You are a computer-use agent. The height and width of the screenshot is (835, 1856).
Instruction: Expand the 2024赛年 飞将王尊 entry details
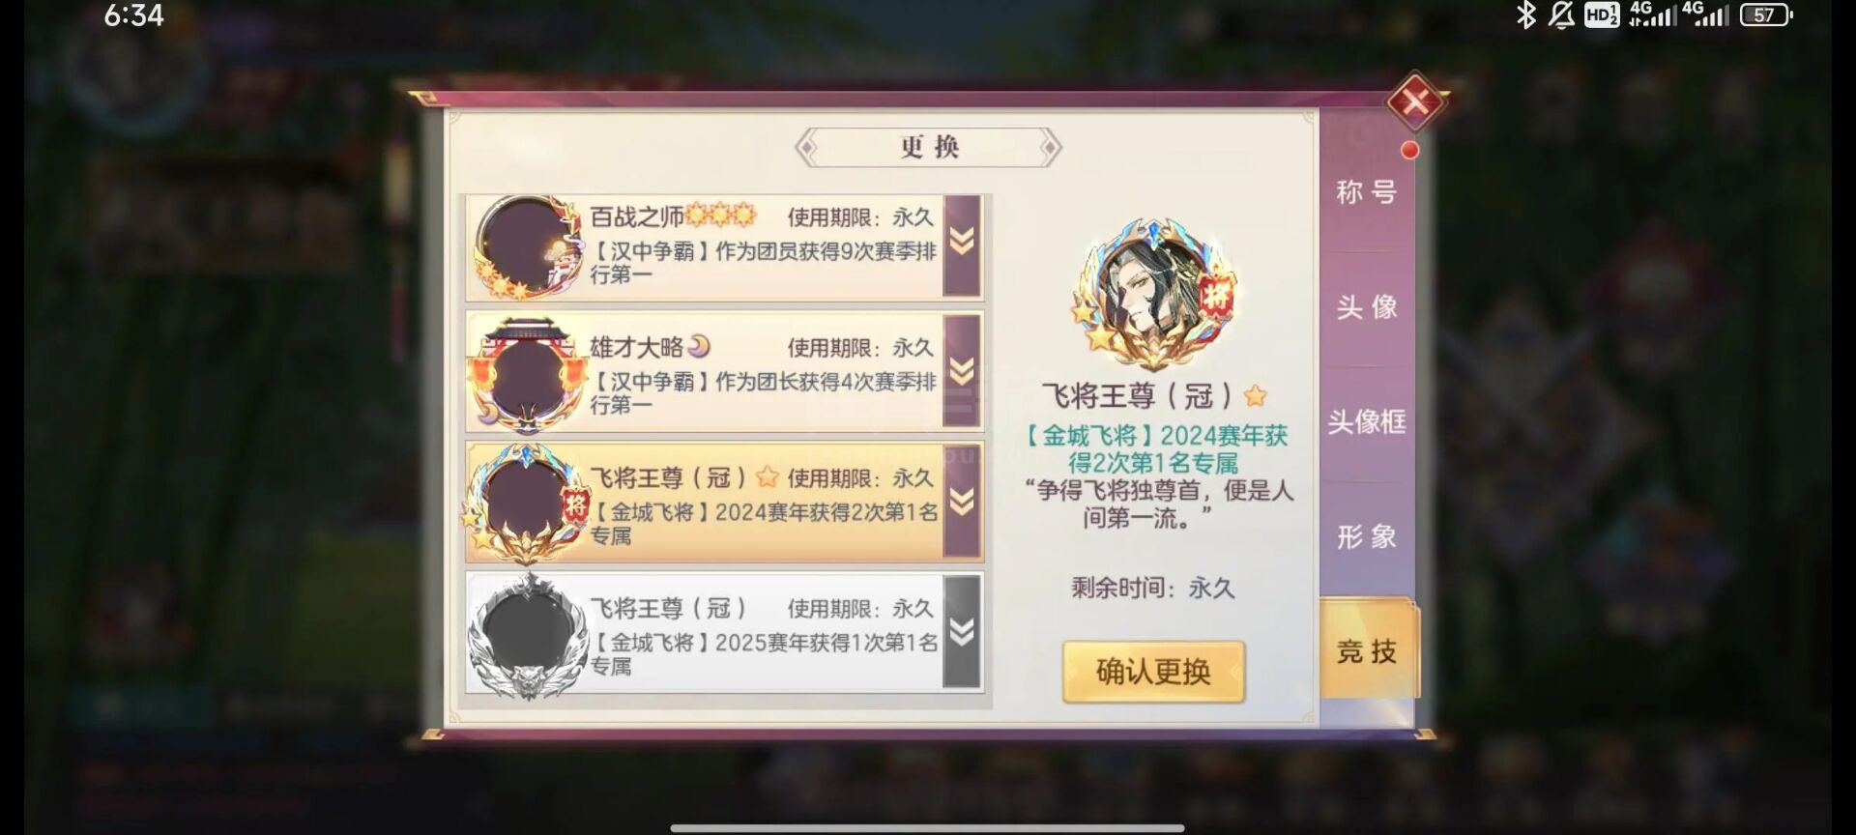962,502
